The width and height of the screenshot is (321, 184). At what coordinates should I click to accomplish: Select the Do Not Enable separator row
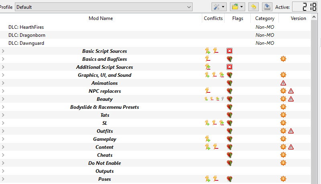(x=155, y=163)
